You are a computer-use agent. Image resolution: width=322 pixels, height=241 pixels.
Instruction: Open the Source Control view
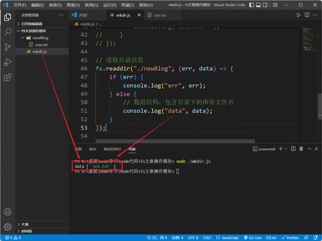coord(8,47)
